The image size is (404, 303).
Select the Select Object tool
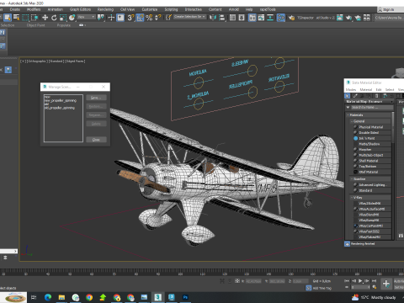[8, 18]
